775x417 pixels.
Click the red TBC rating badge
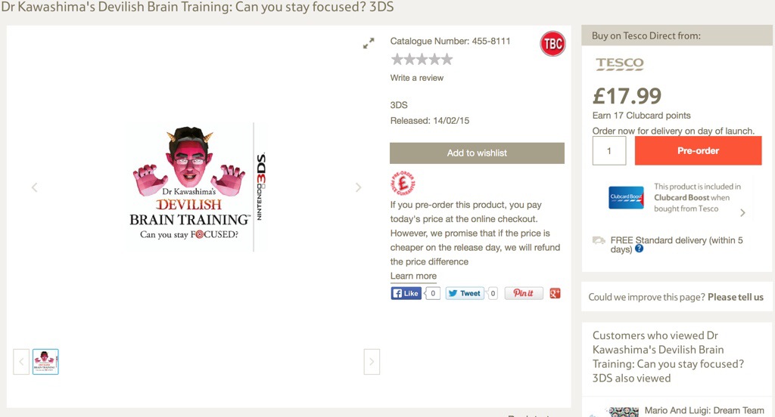pos(552,43)
